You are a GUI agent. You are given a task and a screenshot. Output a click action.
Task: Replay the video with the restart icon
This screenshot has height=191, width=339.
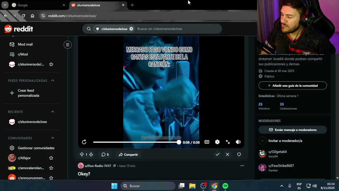84,142
